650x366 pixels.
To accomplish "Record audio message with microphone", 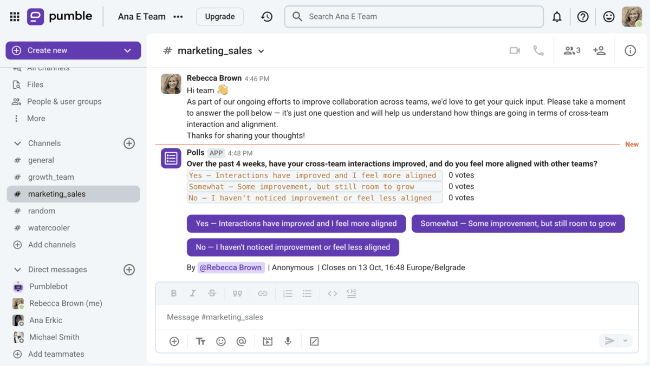I will pos(288,341).
